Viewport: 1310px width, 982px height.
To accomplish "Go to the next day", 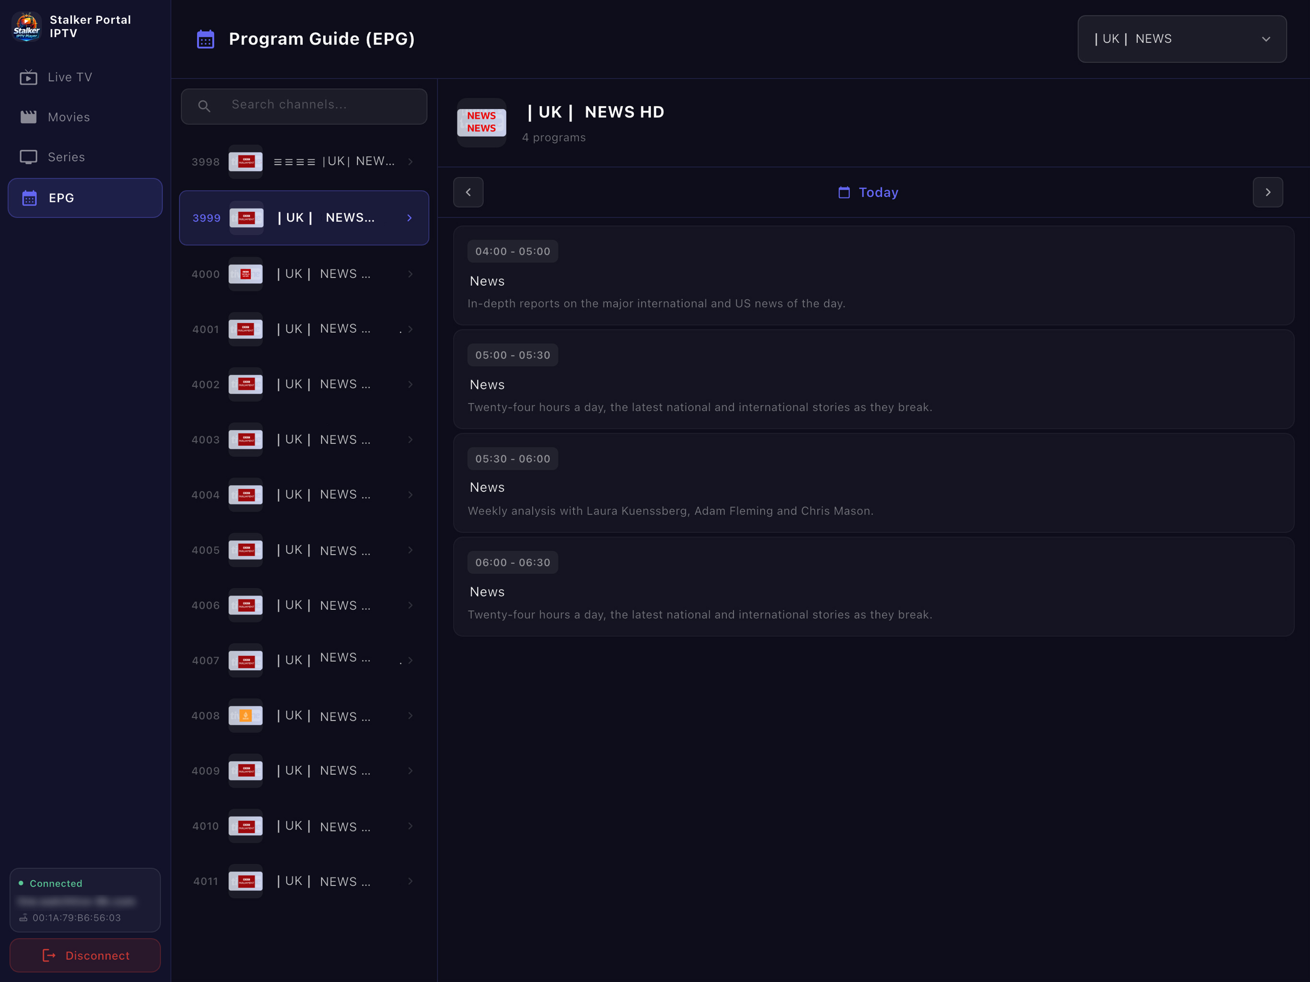I will pyautogui.click(x=1267, y=192).
